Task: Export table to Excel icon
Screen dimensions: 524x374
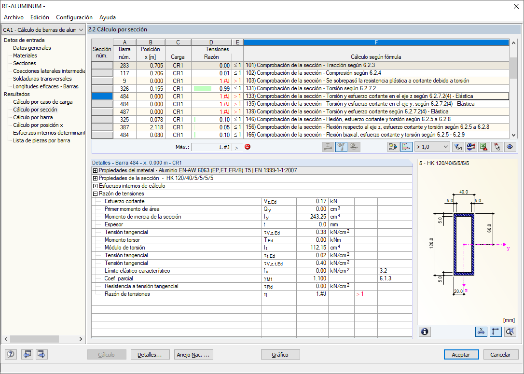Action: pyautogui.click(x=484, y=147)
